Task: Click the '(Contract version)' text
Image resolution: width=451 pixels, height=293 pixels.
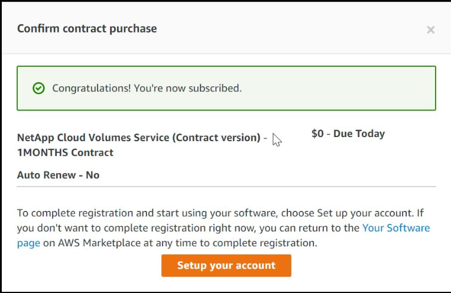Action: (x=216, y=138)
